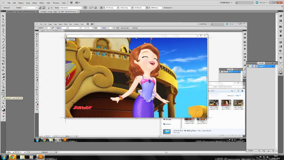
Task: Switch to the Artboards panel tab
Action: tap(252, 63)
